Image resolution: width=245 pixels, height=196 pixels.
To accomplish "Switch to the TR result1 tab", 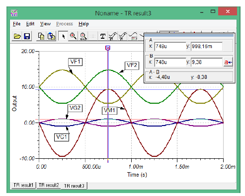I will pos(23,185).
